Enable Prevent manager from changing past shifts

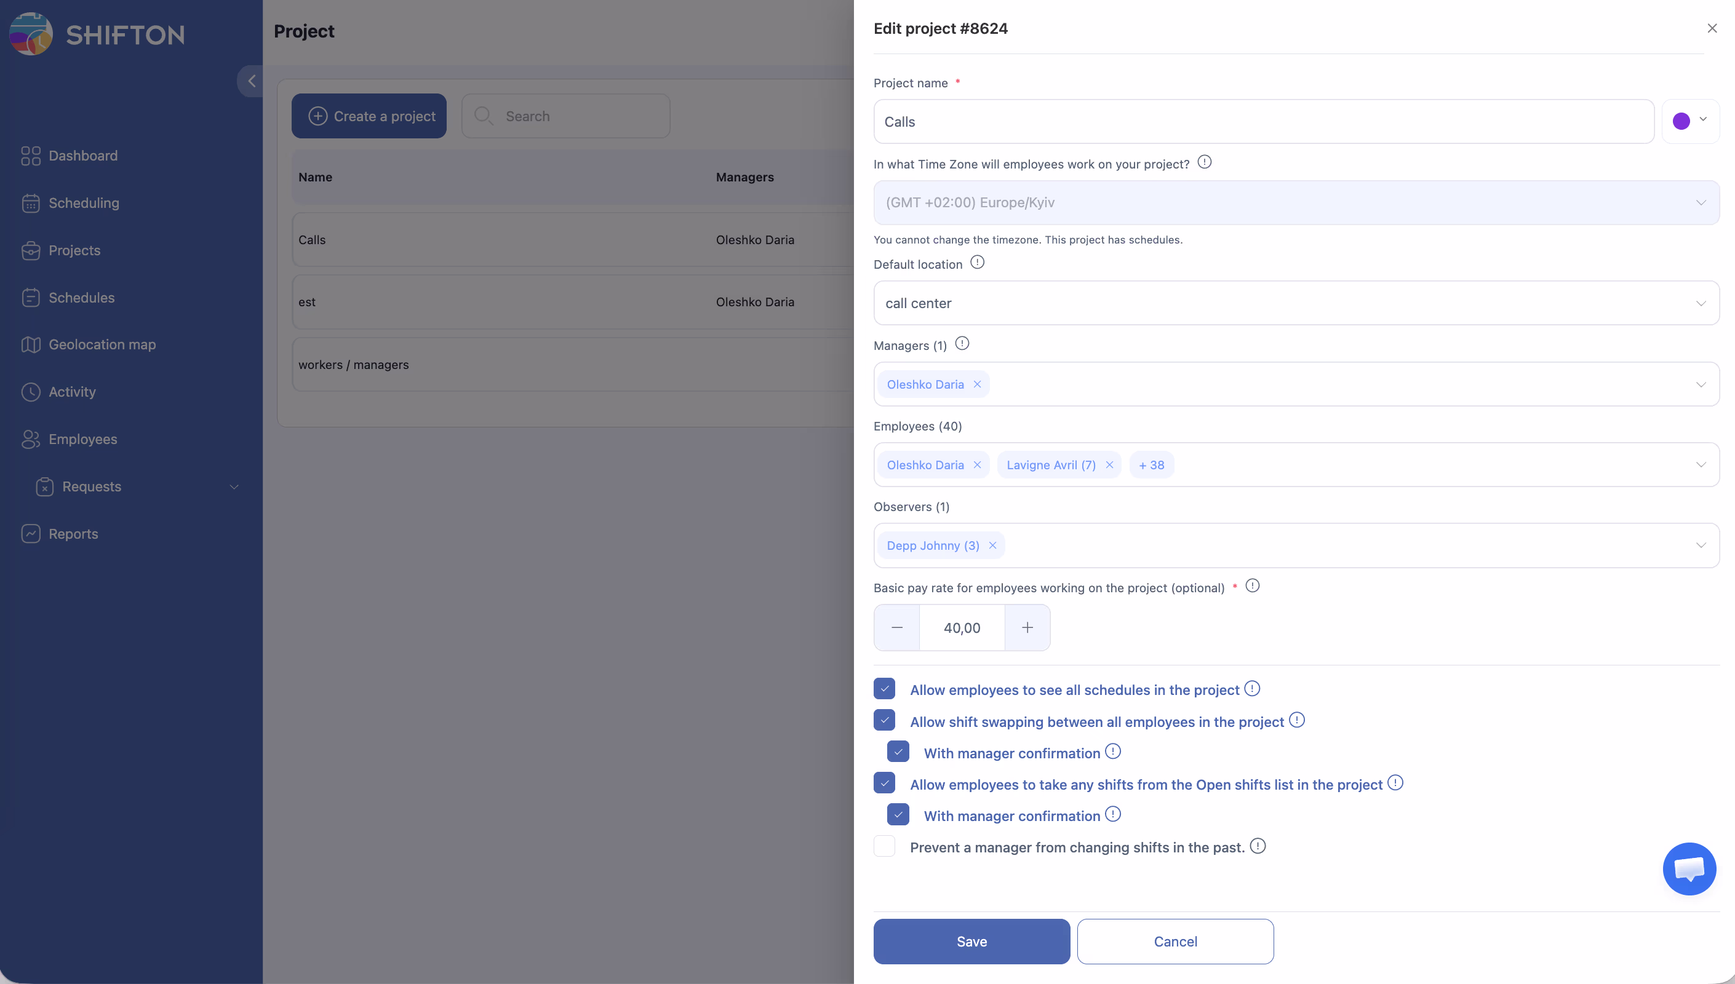[x=884, y=846]
